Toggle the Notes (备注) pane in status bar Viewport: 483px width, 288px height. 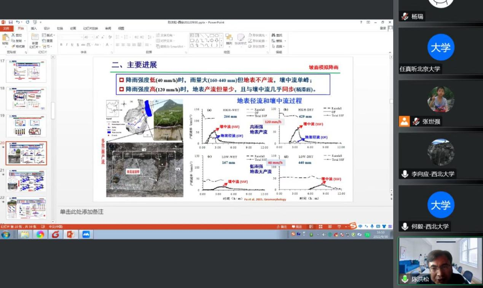coord(282,227)
